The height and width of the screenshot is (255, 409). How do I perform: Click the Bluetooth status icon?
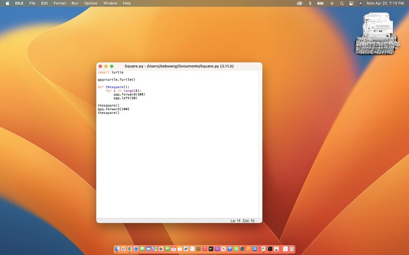(x=310, y=3)
